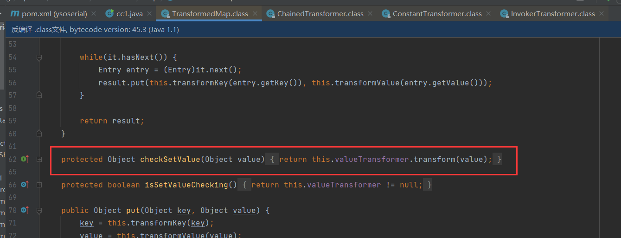Expand the folded checkSetValue method on line 62
This screenshot has width=621, height=238.
pos(39,159)
